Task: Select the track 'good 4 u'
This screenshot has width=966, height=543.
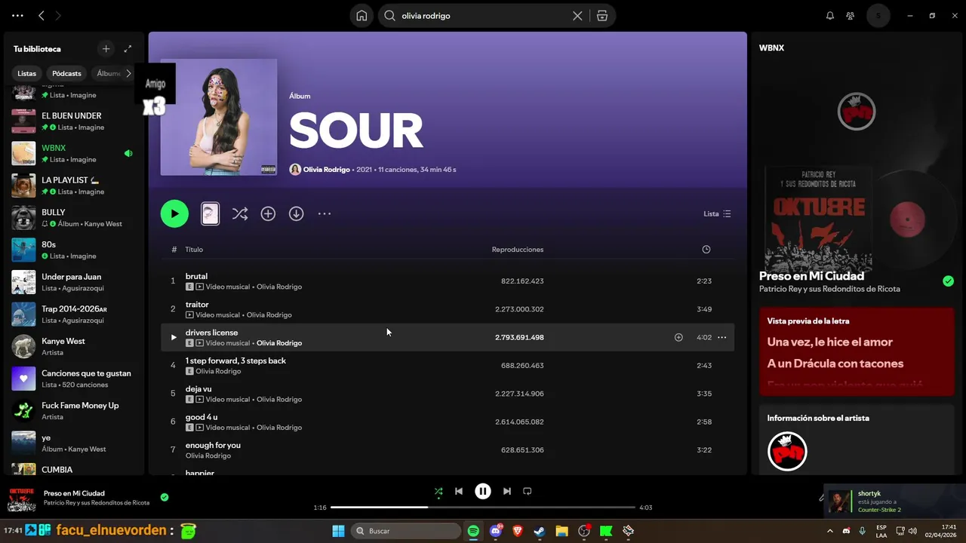Action: tap(202, 417)
